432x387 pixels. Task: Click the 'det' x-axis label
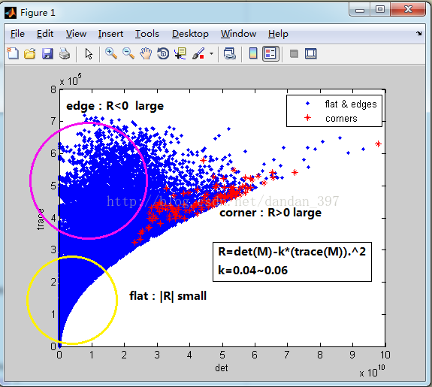222,368
